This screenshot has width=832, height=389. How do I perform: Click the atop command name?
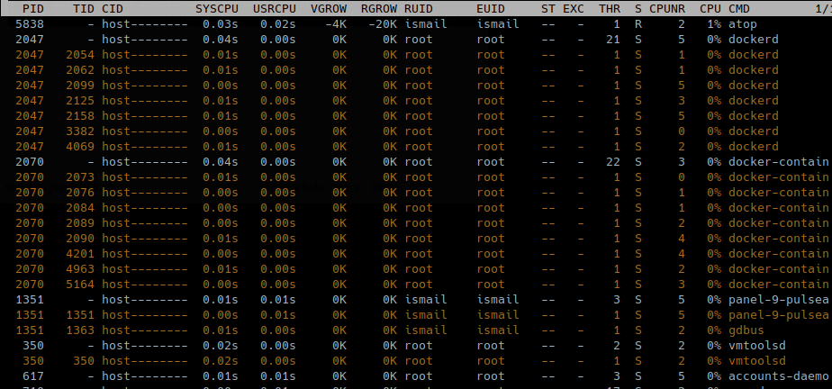[743, 24]
